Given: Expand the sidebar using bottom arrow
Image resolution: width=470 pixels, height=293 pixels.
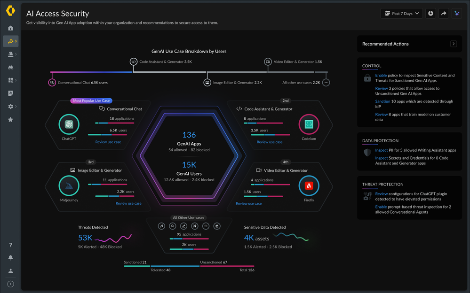Looking at the screenshot, I should 10,284.
